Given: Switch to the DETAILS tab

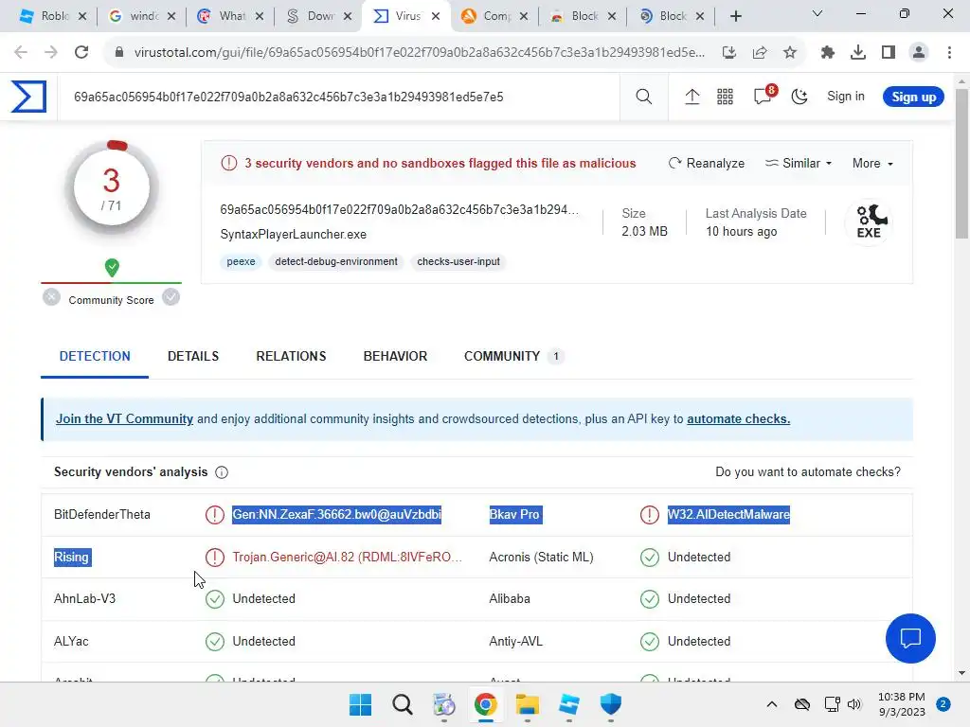Looking at the screenshot, I should point(193,356).
